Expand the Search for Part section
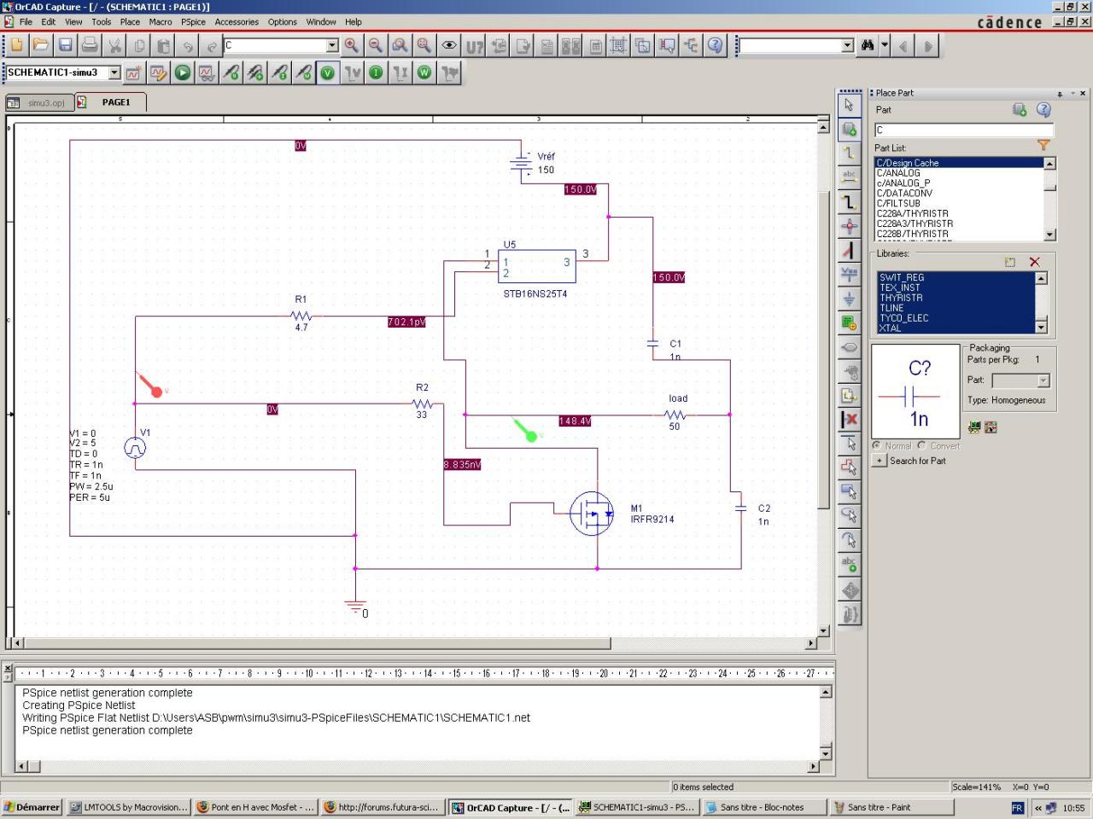 [x=879, y=461]
